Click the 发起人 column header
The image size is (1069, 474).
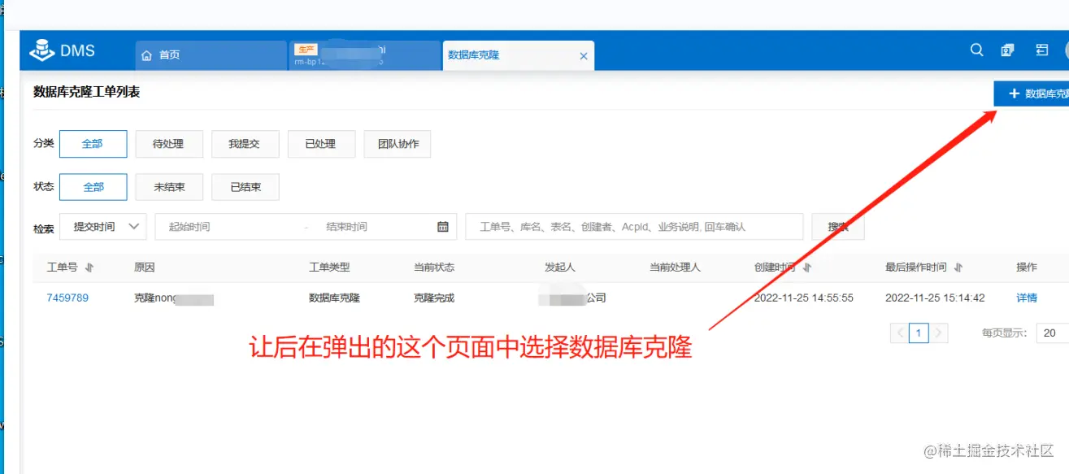point(560,267)
